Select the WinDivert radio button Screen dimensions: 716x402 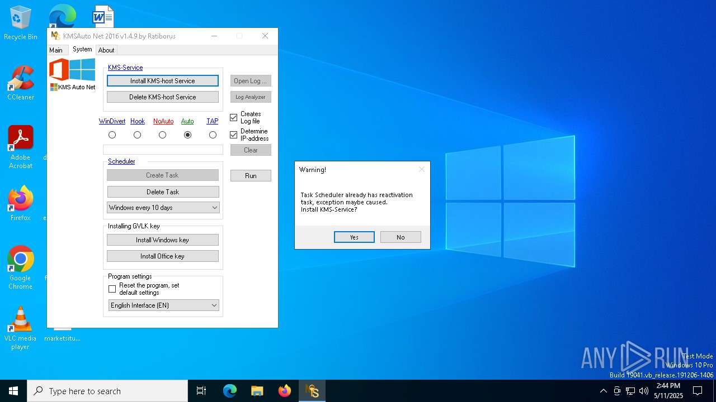[112, 135]
